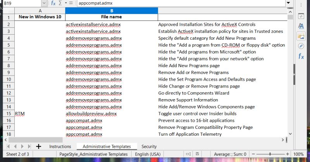Open the Styles deck in the sidebar
The width and height of the screenshot is (310, 162).
[x=301, y=26]
